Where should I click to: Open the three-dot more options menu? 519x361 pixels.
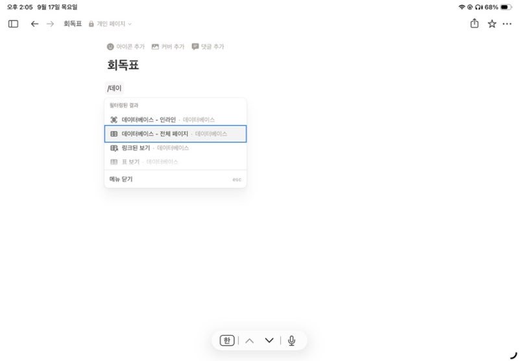click(507, 24)
